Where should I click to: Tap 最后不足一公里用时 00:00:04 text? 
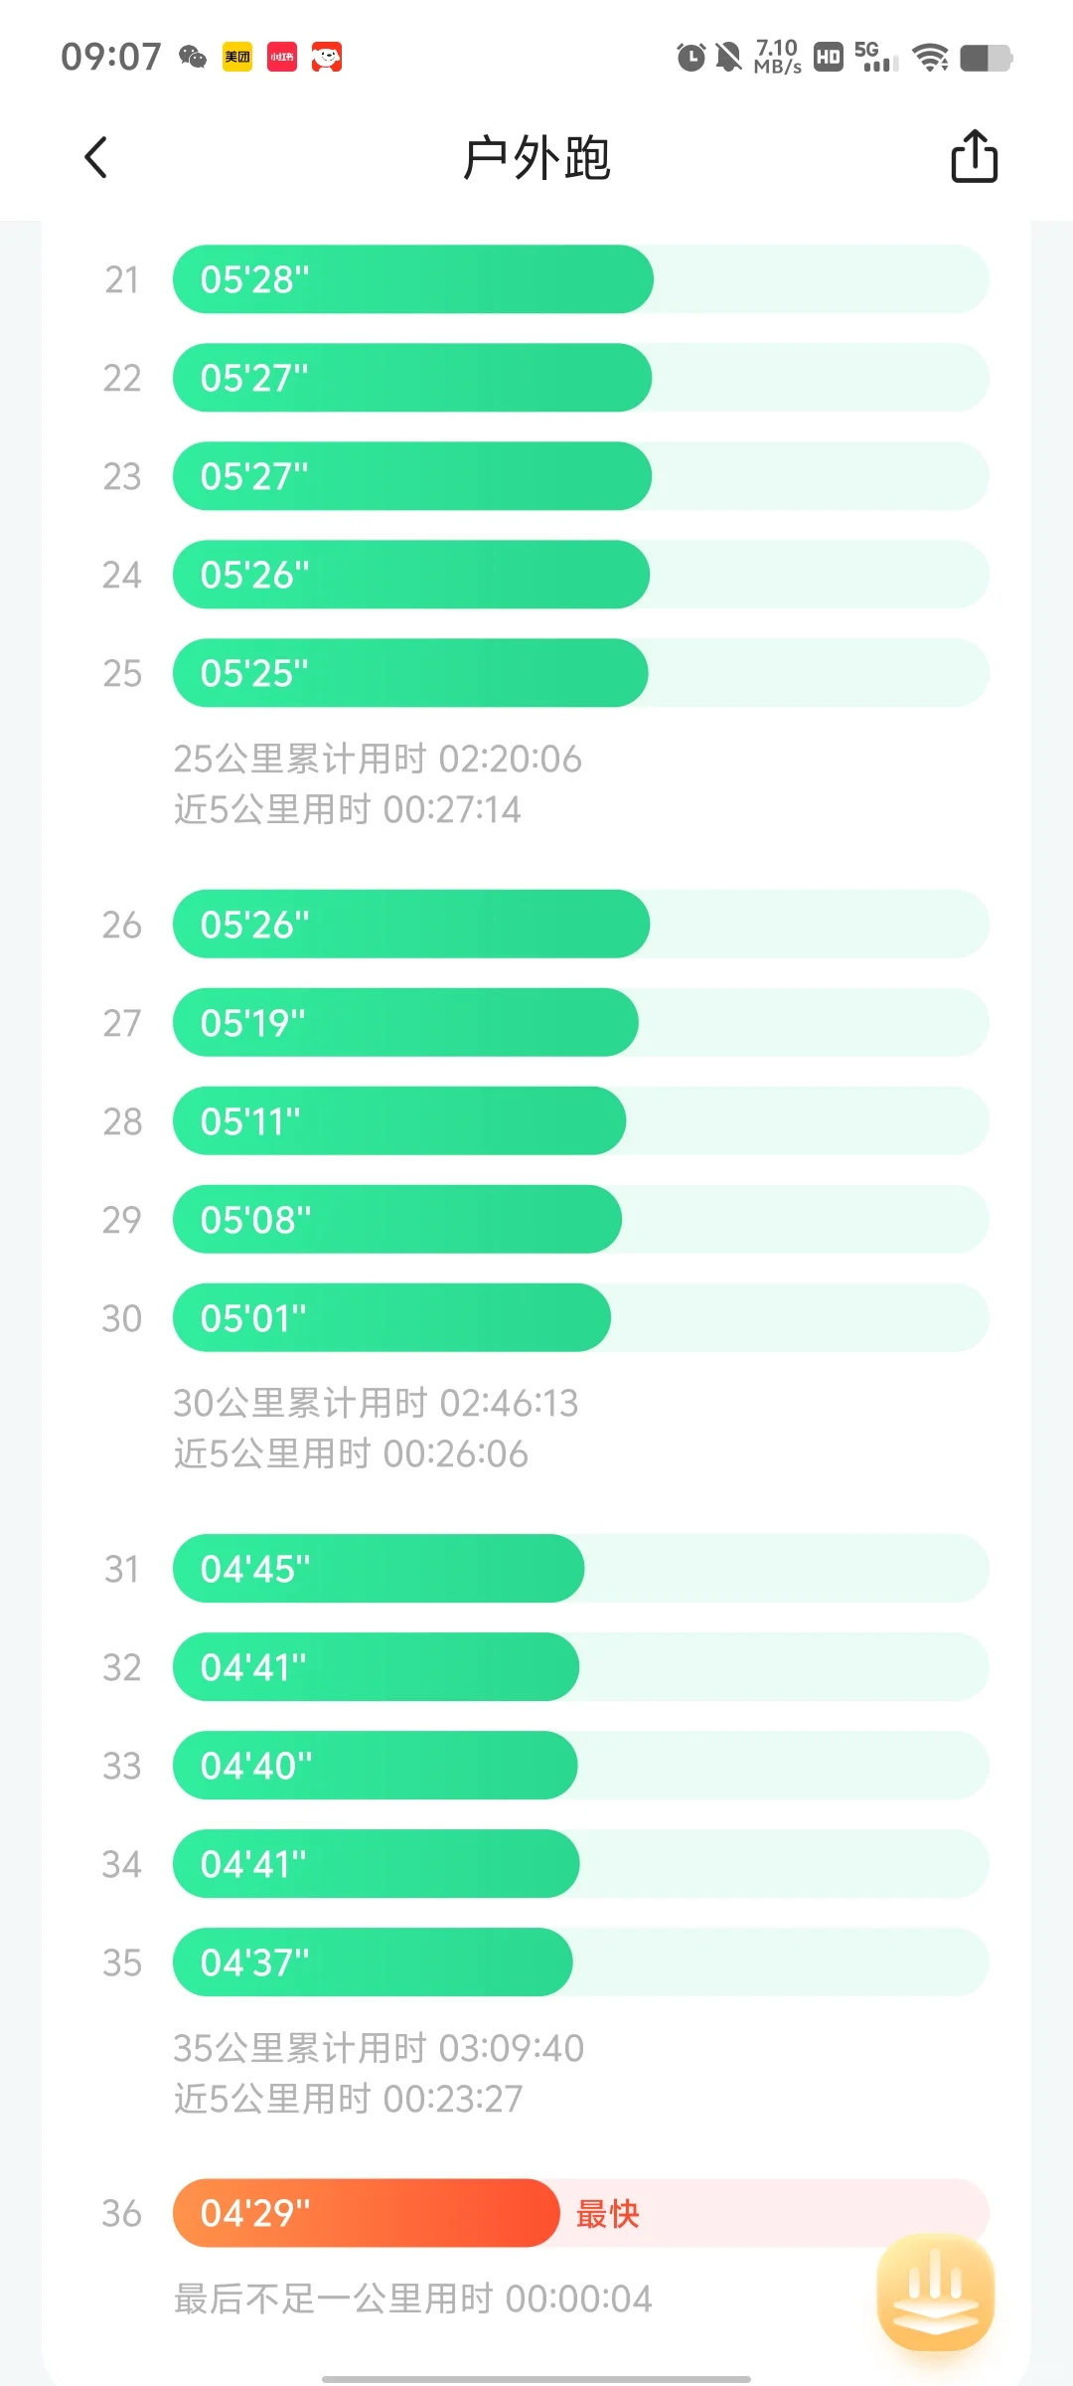click(413, 2299)
